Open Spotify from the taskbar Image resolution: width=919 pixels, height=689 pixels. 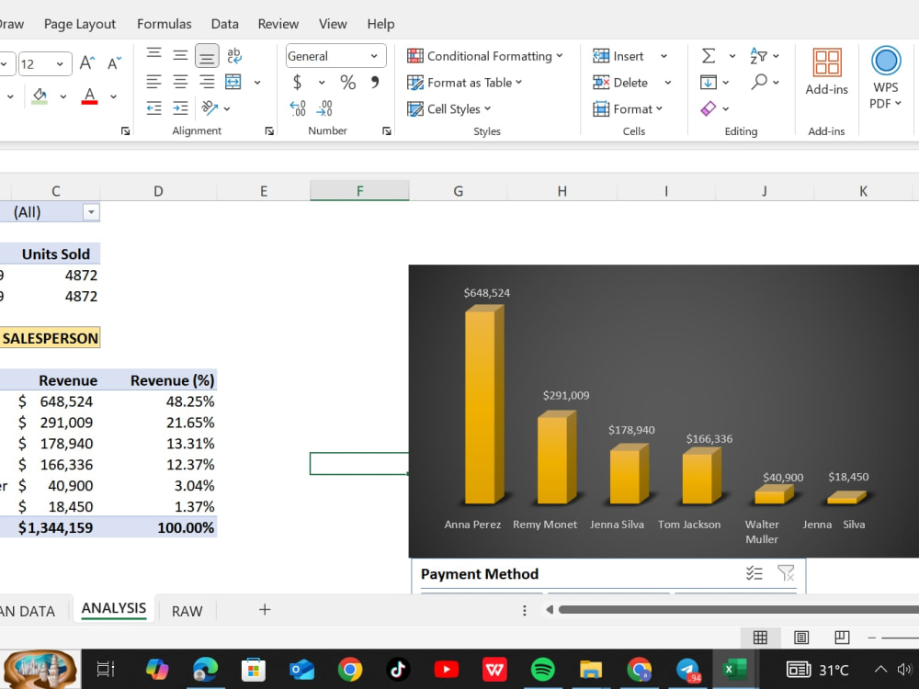(543, 669)
